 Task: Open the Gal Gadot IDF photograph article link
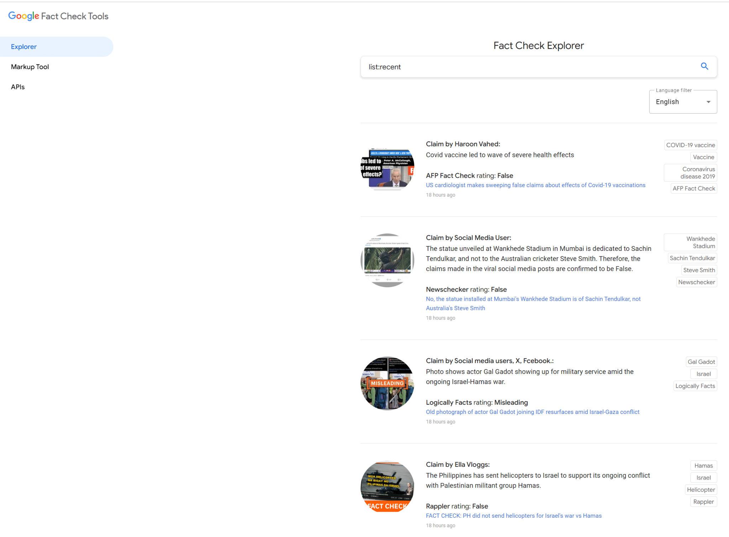(533, 412)
